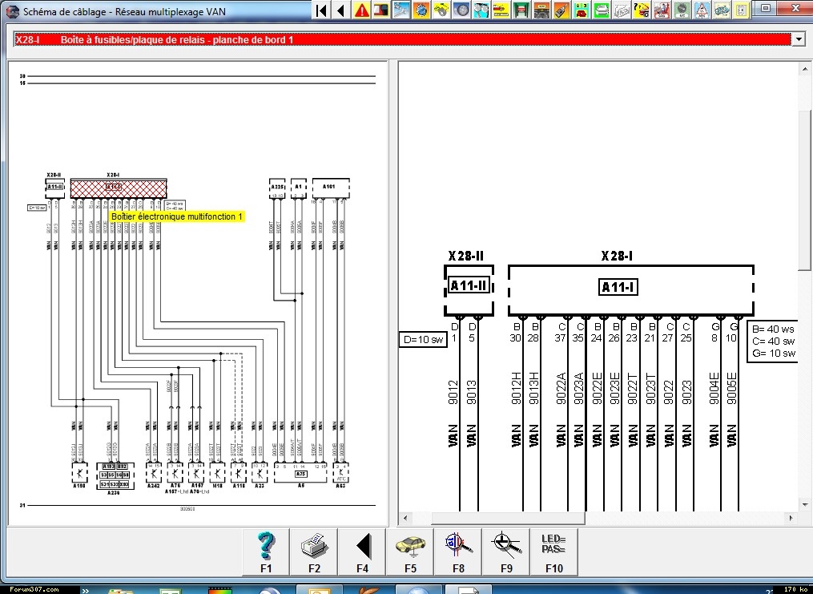Screen dimensions: 813x594
Task: Click wire number 9012H in zoomed view
Action: [x=517, y=387]
